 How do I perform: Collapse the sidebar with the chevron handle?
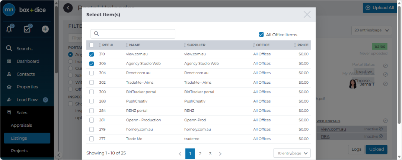(x=58, y=155)
